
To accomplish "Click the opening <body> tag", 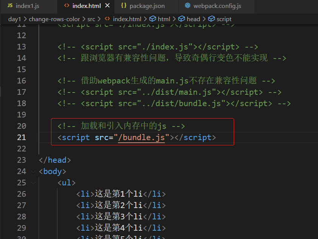I will [x=53, y=171].
